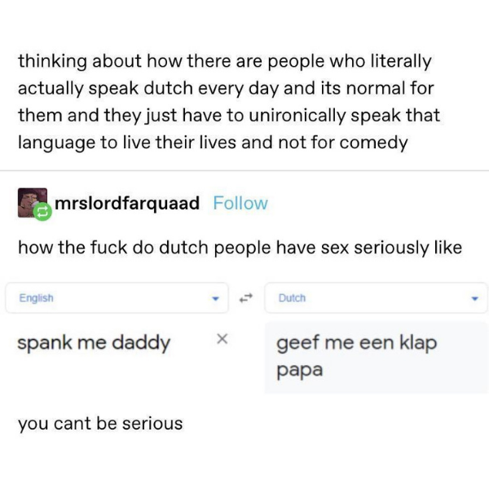Click the arrow beside the English language label
489x489 pixels.
click(x=216, y=298)
